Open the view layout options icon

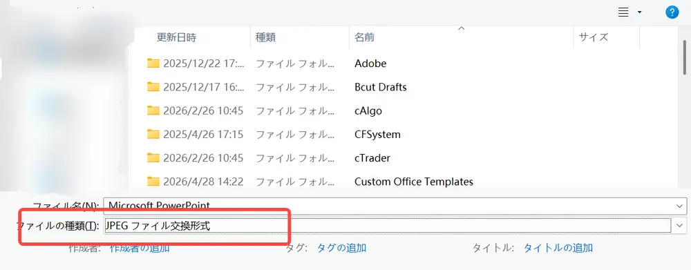pos(623,12)
